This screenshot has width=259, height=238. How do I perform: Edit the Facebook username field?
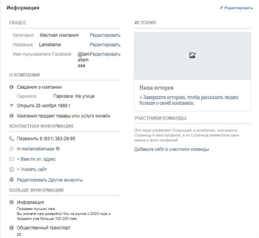pos(105,54)
